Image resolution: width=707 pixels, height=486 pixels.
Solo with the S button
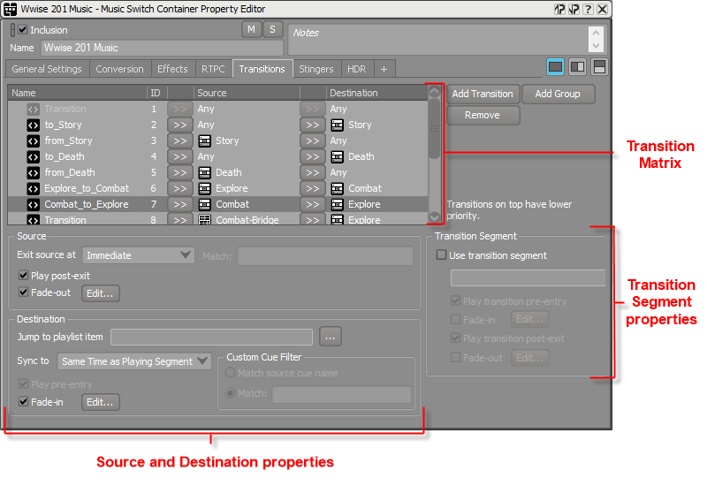[x=272, y=29]
